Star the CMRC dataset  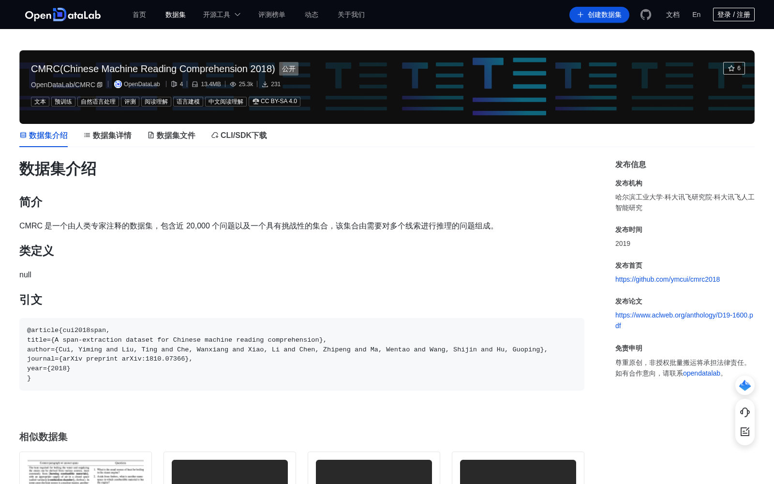[734, 68]
